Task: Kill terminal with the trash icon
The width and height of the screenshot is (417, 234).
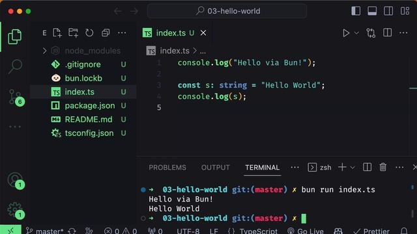Action: coord(383,167)
